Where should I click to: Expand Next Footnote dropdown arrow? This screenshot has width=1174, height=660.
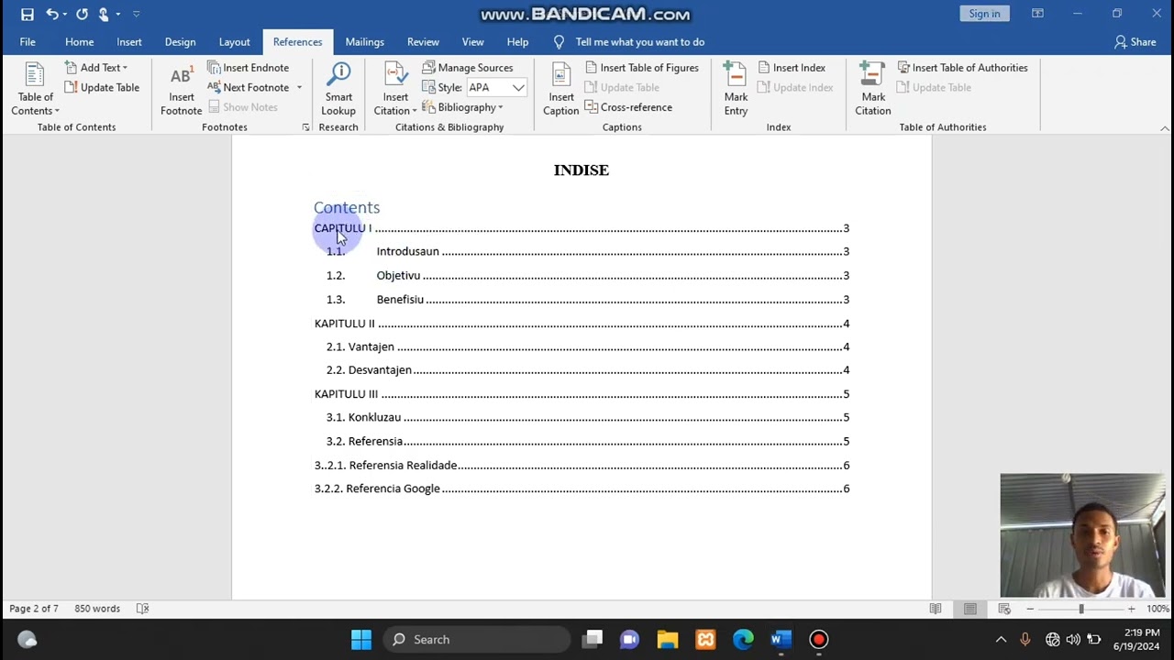coord(299,88)
